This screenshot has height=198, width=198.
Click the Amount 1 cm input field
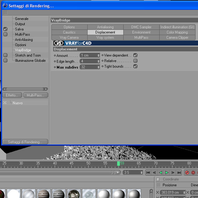tap(90, 55)
